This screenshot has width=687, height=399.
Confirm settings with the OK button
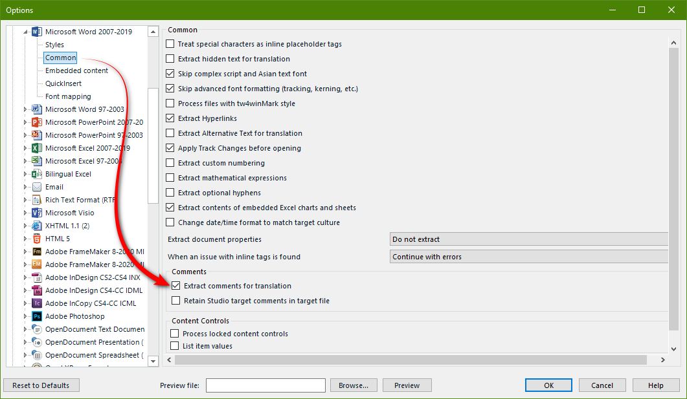548,385
